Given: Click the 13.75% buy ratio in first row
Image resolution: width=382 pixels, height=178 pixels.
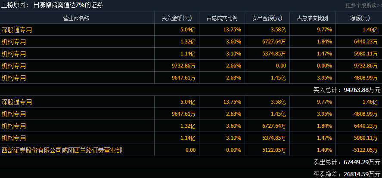Looking at the screenshot, I should [233, 30].
